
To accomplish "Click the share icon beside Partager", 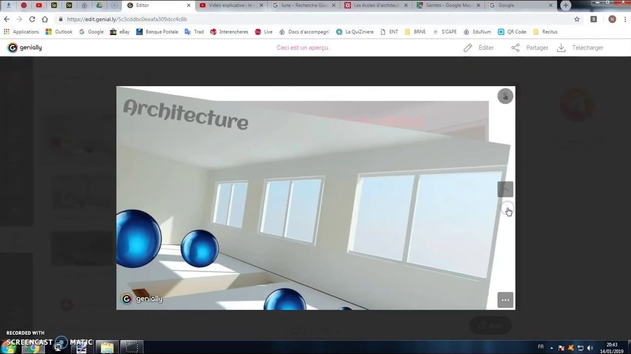I will click(x=515, y=48).
